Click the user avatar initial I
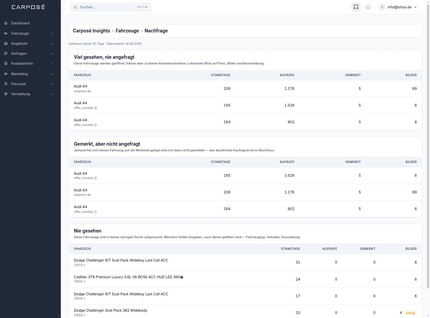Screen dimensions: 430x318 tap(382, 7)
